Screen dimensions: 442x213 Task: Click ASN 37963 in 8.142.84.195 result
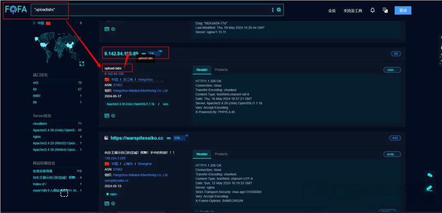coord(117,85)
